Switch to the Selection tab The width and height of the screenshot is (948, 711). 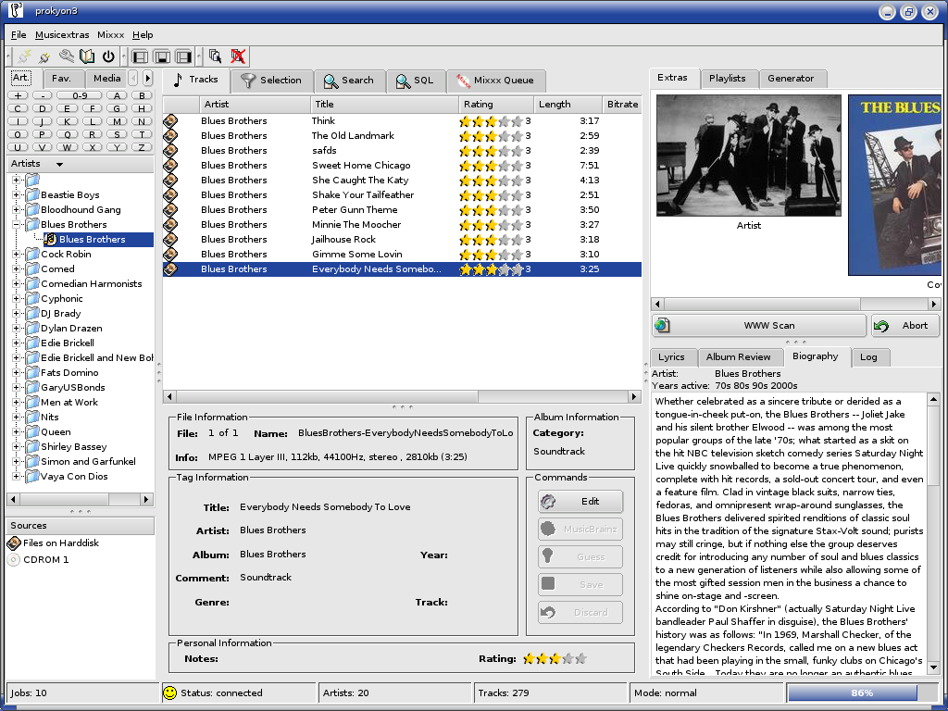click(272, 81)
